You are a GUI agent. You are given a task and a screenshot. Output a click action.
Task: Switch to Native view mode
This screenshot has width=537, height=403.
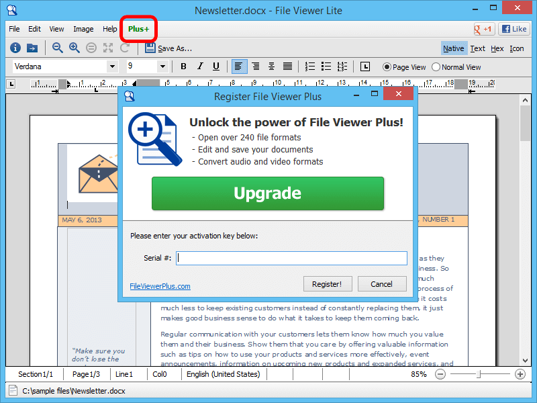click(x=454, y=48)
